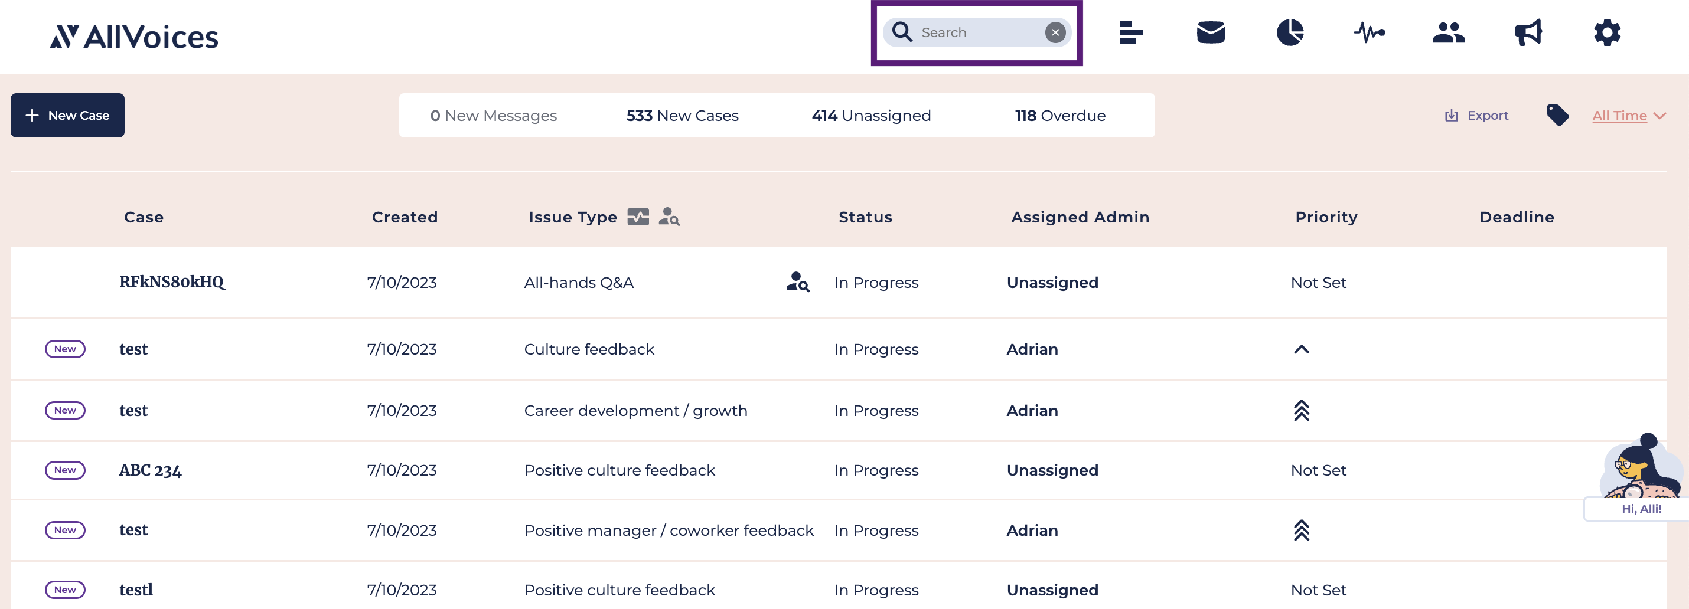Filter by 0 New Messages
The image size is (1689, 609).
tap(493, 116)
